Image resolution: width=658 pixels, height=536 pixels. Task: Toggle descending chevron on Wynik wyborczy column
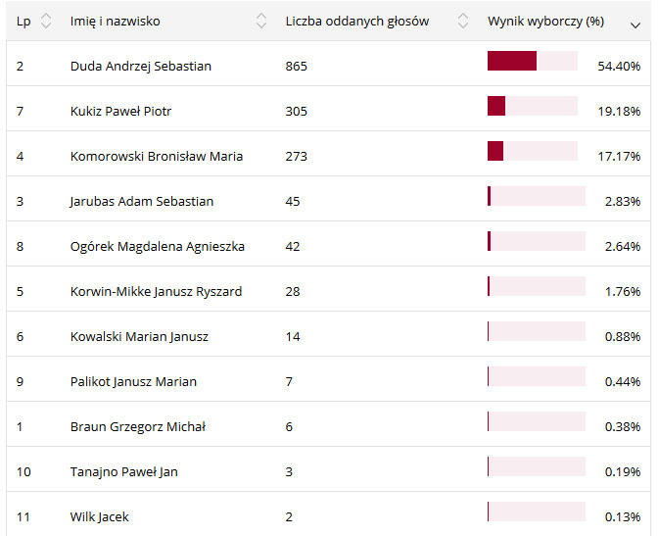(x=634, y=24)
